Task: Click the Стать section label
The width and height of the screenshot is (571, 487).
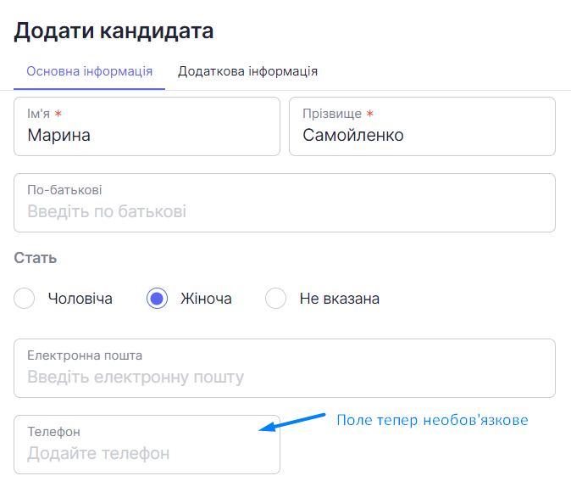Action: coord(36,258)
